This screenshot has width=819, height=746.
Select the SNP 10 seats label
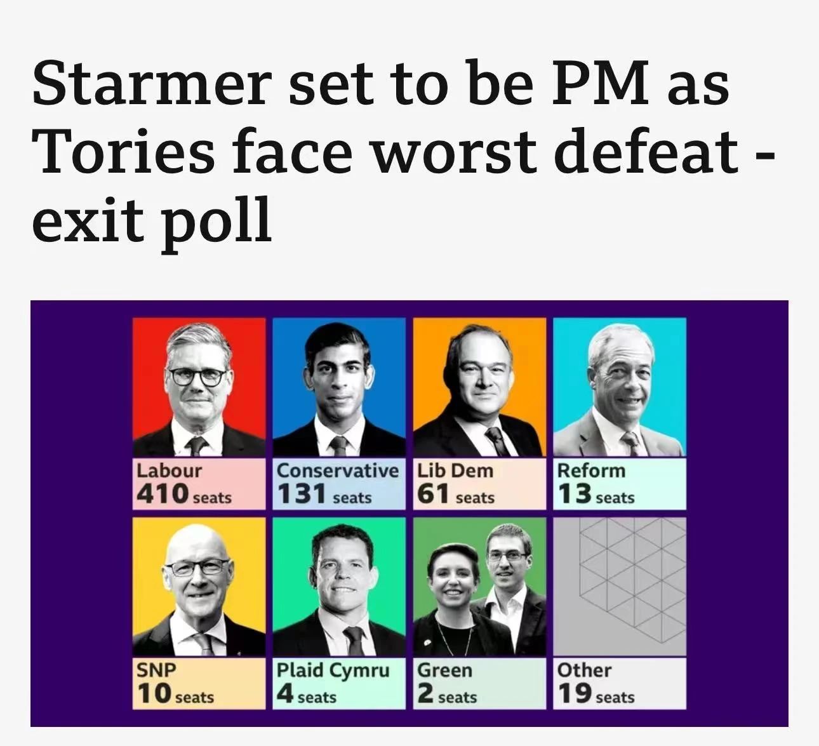click(x=199, y=683)
